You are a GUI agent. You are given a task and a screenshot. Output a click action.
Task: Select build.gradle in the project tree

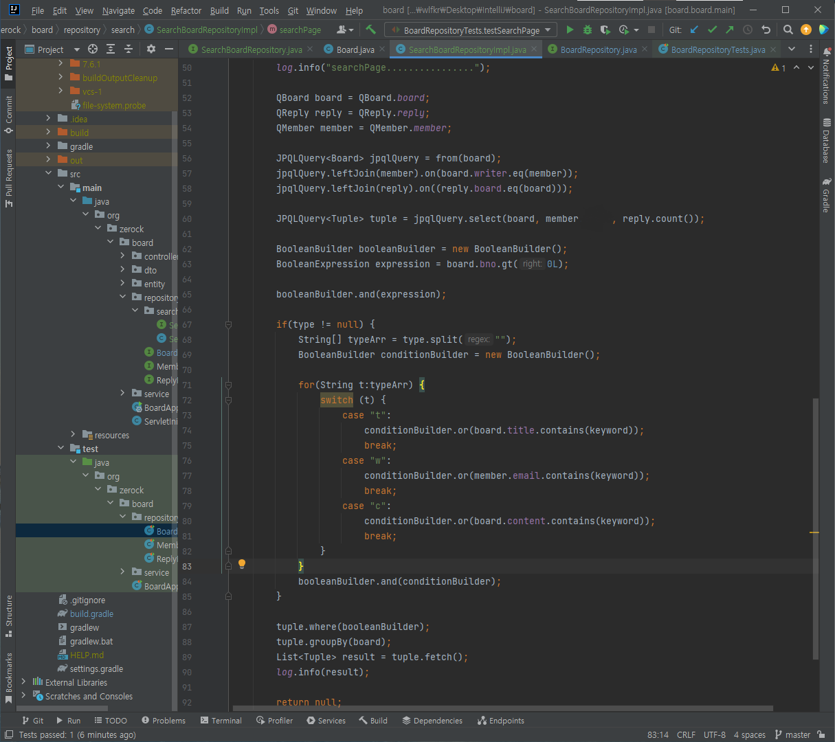click(91, 614)
